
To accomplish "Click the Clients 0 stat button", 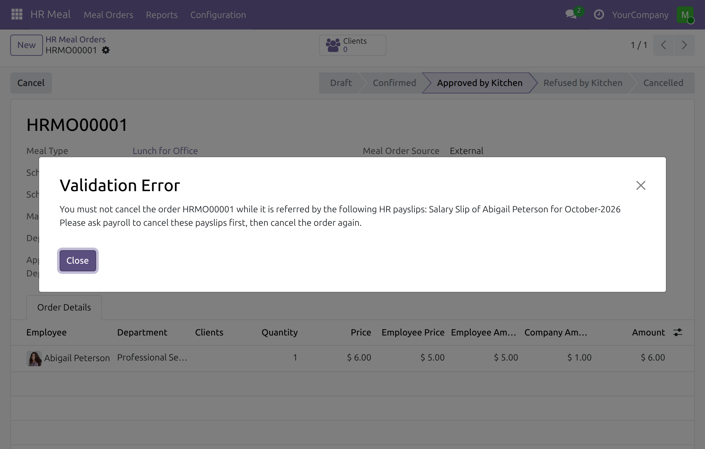I will [x=352, y=45].
